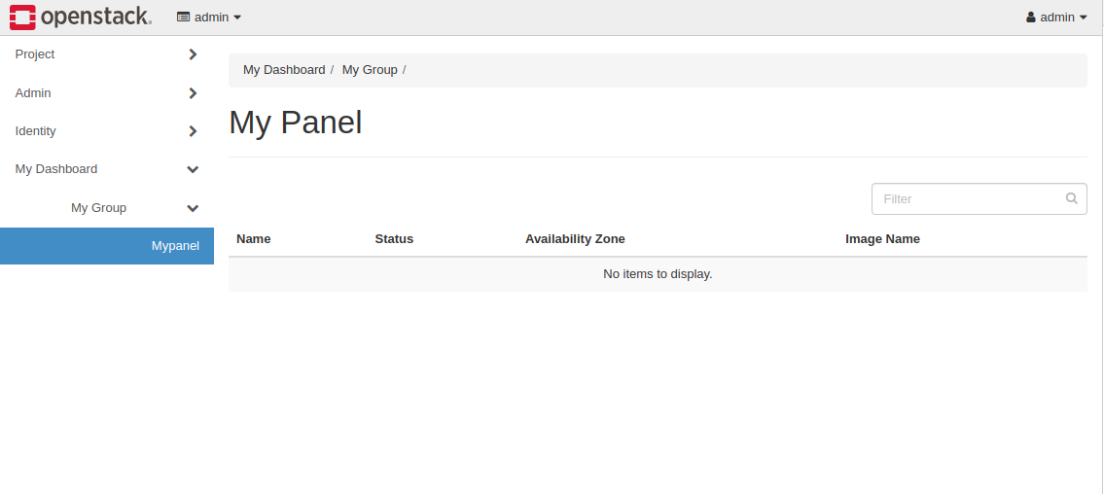1104x494 pixels.
Task: Select Mypanel in the sidebar
Action: click(175, 246)
